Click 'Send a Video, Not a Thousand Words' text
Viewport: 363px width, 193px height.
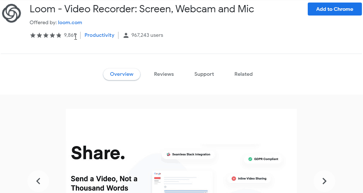pyautogui.click(x=104, y=183)
